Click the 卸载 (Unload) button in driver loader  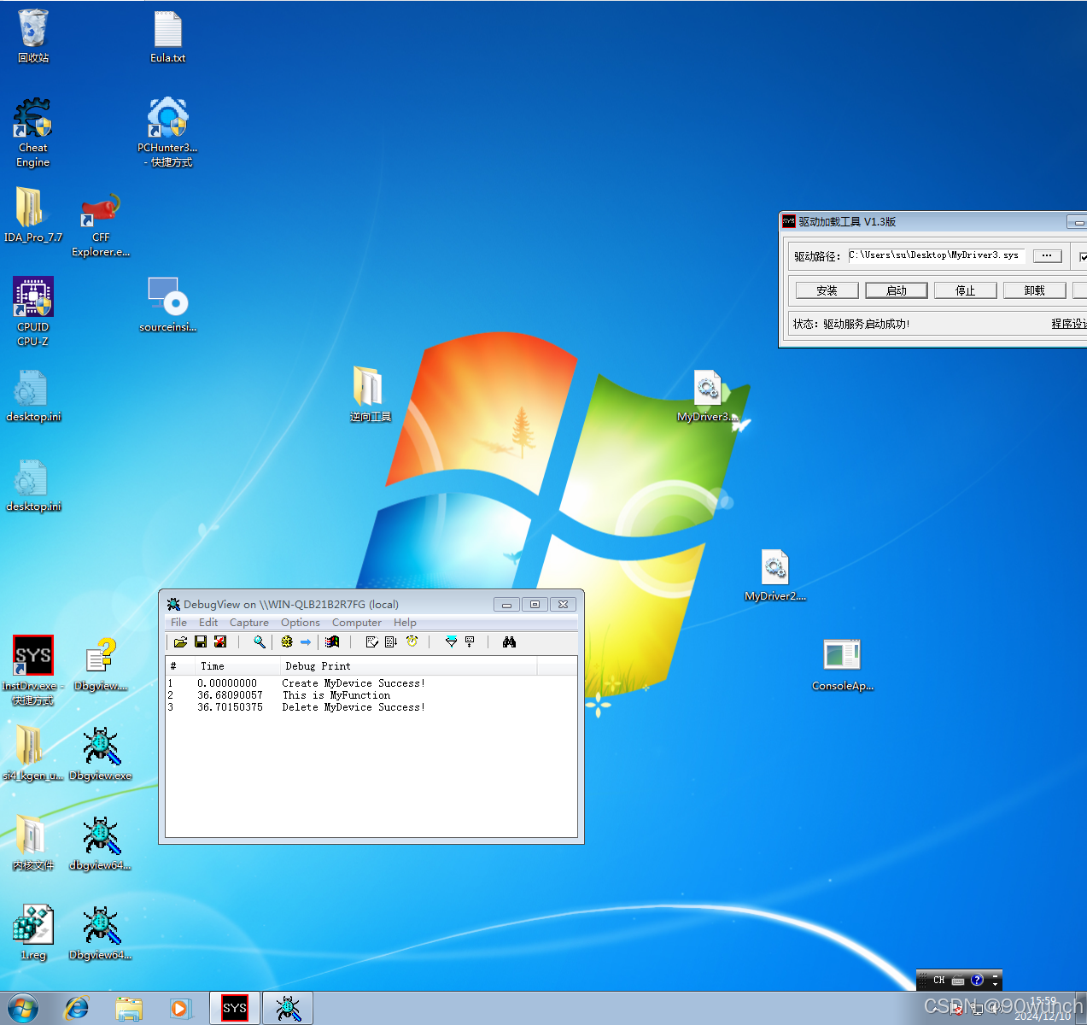coord(1035,290)
